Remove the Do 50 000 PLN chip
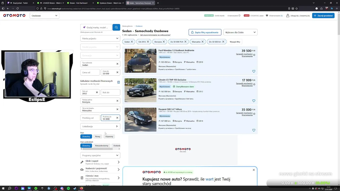Image resolution: width=340 pixels, height=191 pixels. pyautogui.click(x=185, y=42)
